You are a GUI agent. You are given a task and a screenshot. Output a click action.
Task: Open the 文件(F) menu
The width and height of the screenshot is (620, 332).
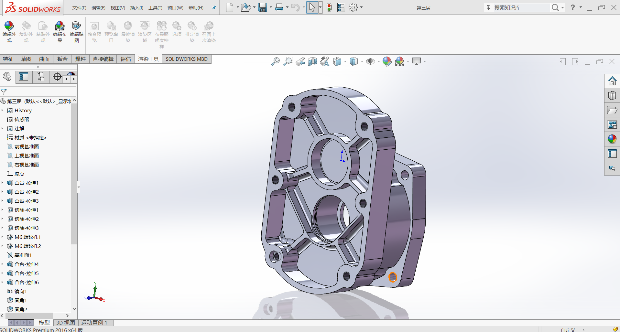[79, 8]
